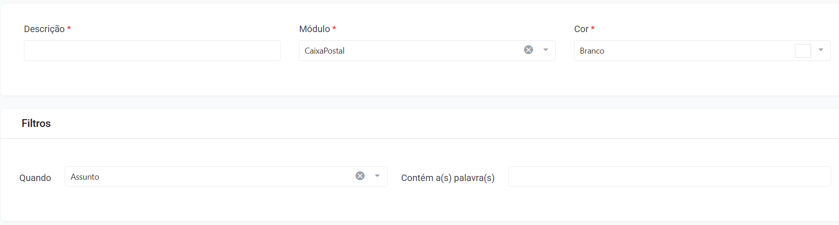
Task: Click the Descrição field label
Action: pos(44,29)
